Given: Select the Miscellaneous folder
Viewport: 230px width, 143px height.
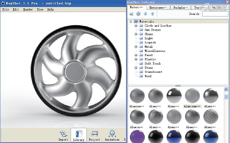Looking at the screenshot, I should (x=155, y=51).
